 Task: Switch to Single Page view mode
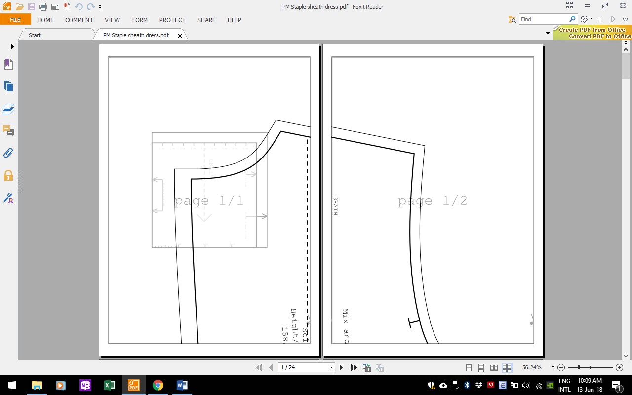468,367
